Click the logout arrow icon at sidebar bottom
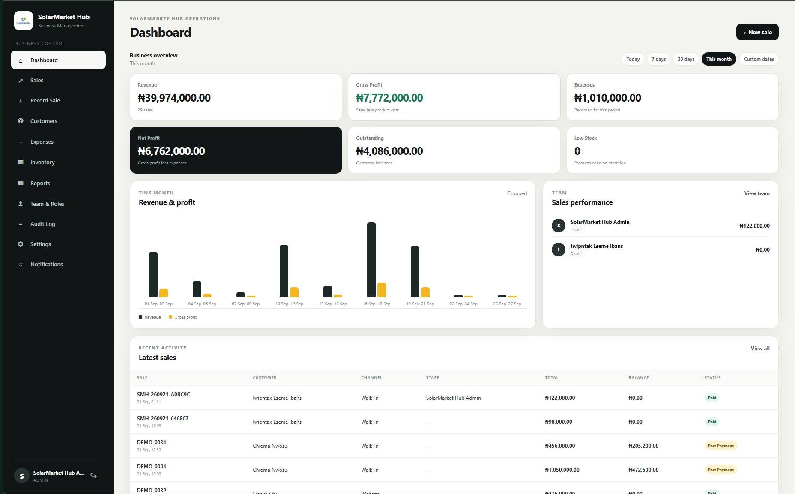The image size is (795, 494). 94,476
